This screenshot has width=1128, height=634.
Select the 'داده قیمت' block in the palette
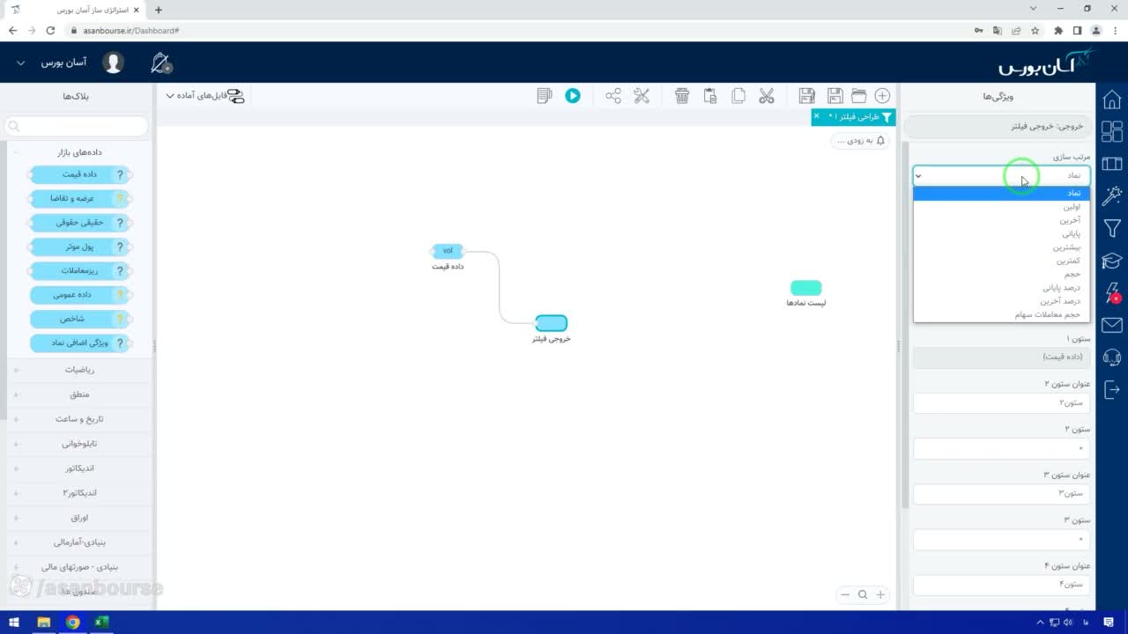(80, 174)
